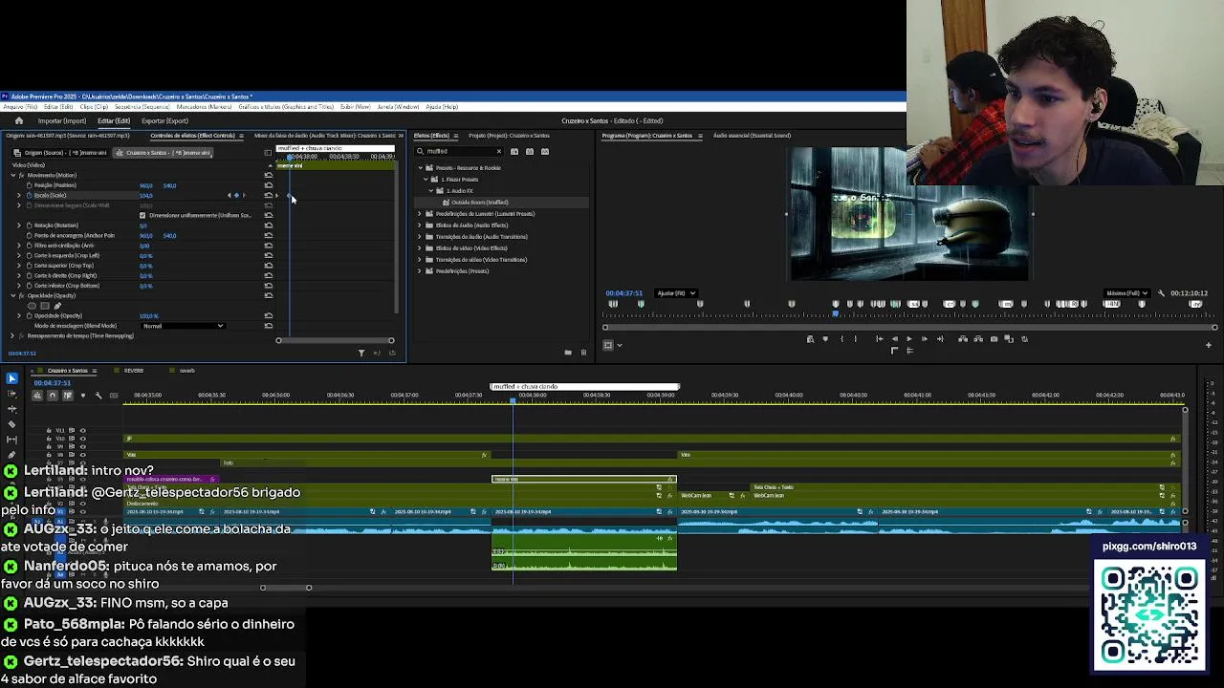
Task: Reset the Opacity parameter value
Action: [x=269, y=315]
